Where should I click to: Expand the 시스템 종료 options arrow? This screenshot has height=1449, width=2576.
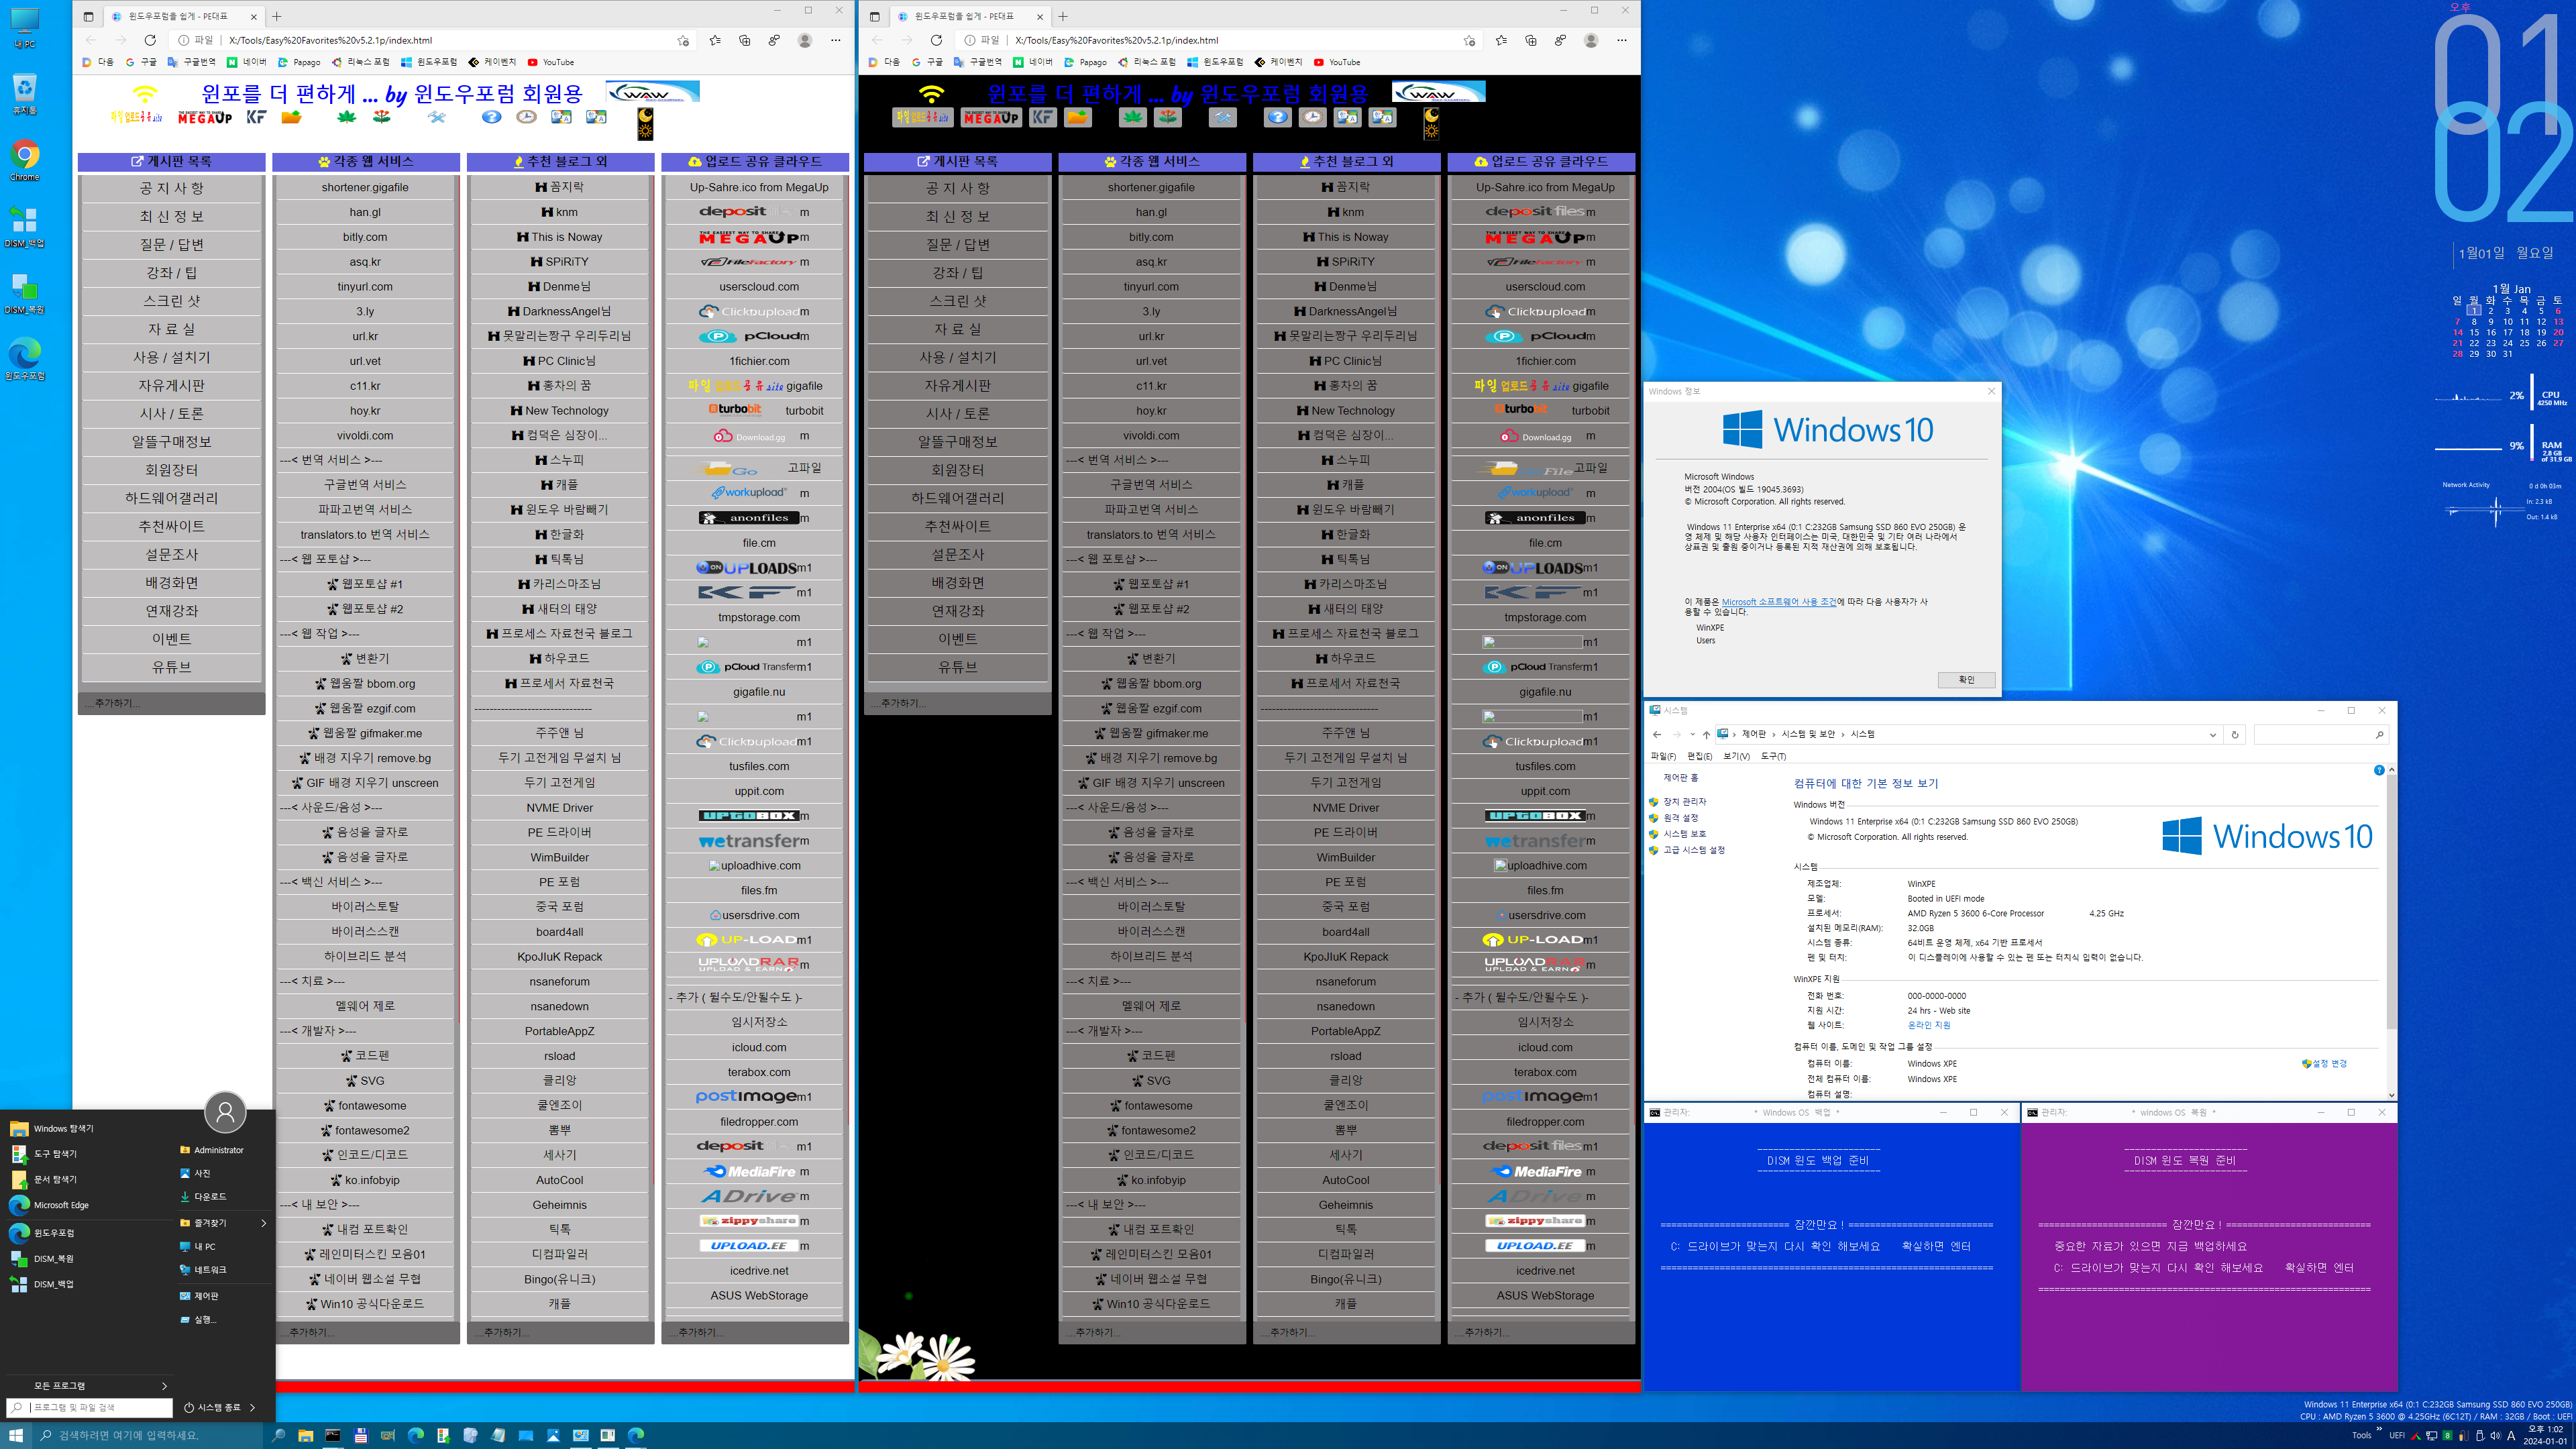[252, 1407]
